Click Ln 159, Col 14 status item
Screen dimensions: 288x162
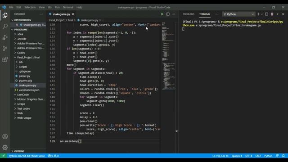tap(220, 156)
